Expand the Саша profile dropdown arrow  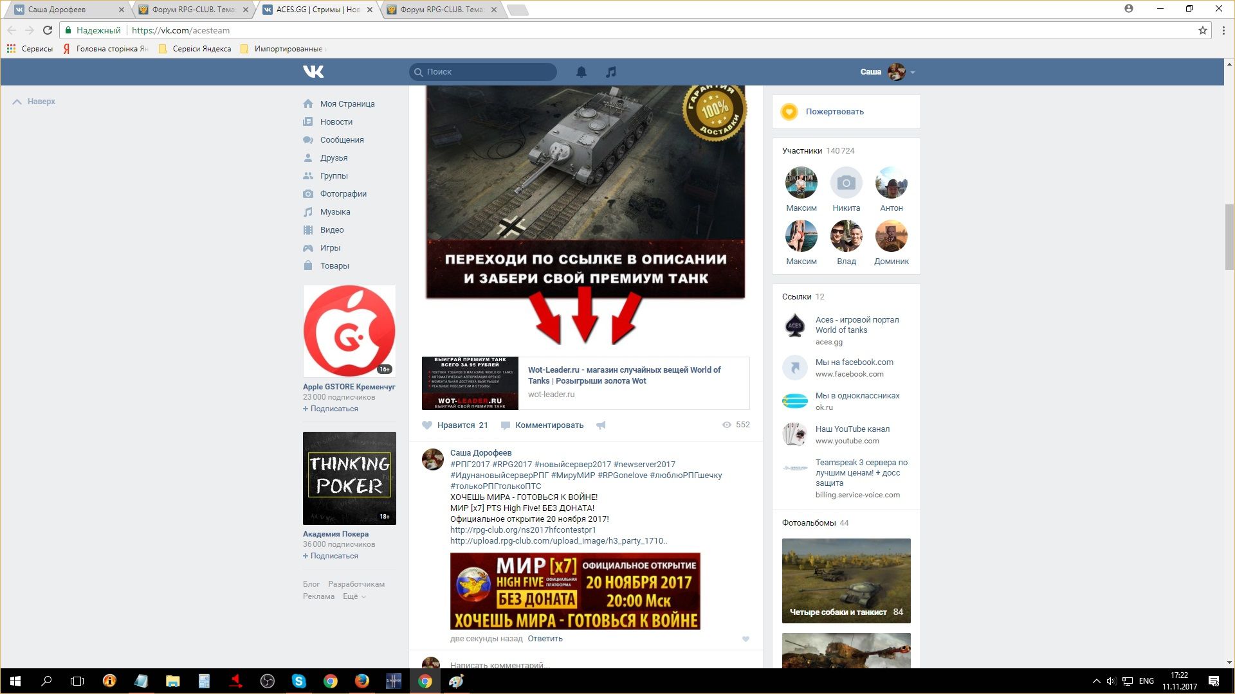(x=913, y=73)
